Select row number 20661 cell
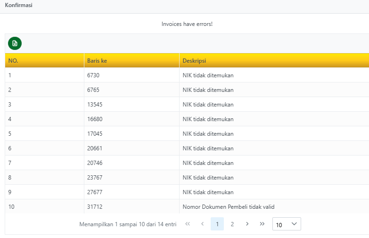The image size is (369, 238). point(131,148)
